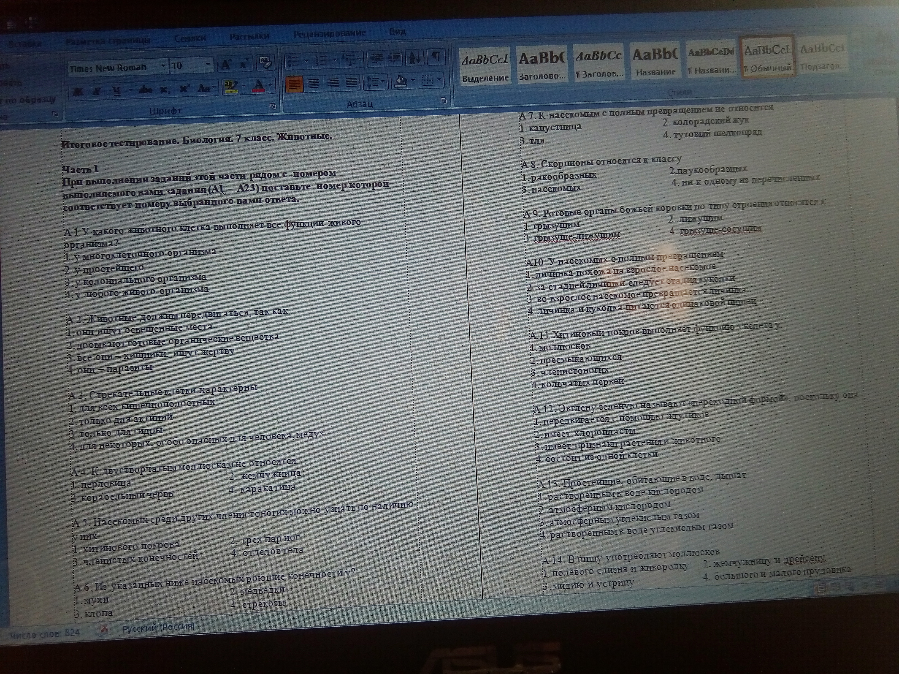Open the Вставка ribbon tab
This screenshot has height=674, width=899.
pos(25,44)
